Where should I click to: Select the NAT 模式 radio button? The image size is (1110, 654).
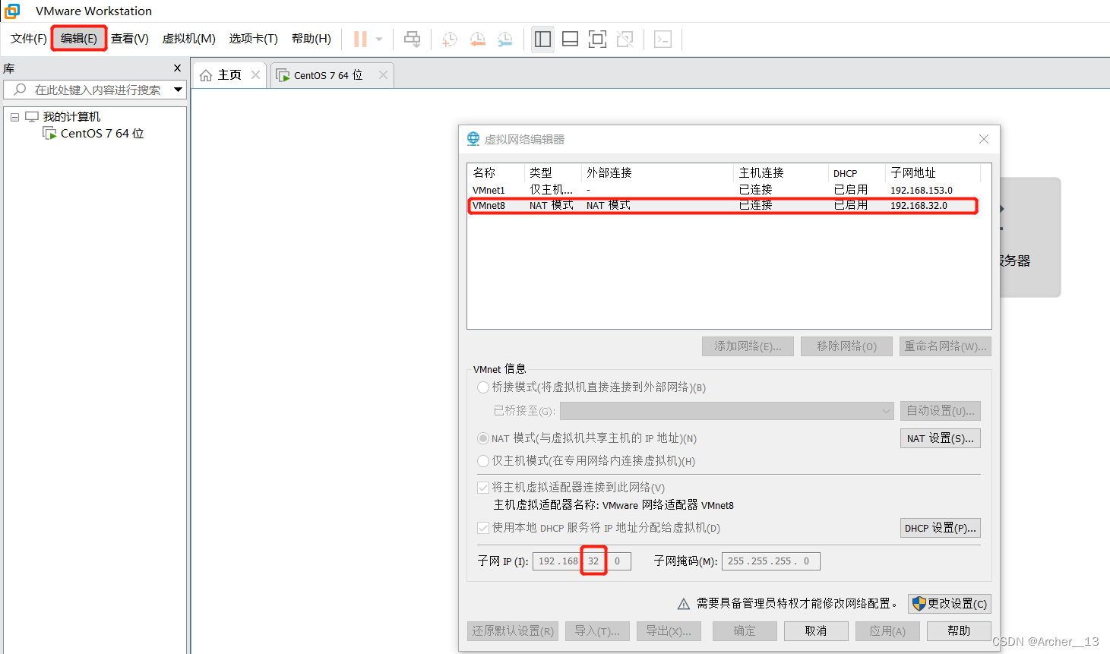tap(483, 438)
